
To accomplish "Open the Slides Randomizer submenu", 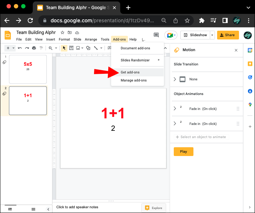I will tap(137, 60).
